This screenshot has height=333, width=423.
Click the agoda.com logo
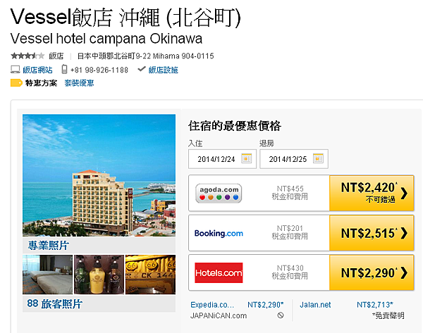[219, 193]
